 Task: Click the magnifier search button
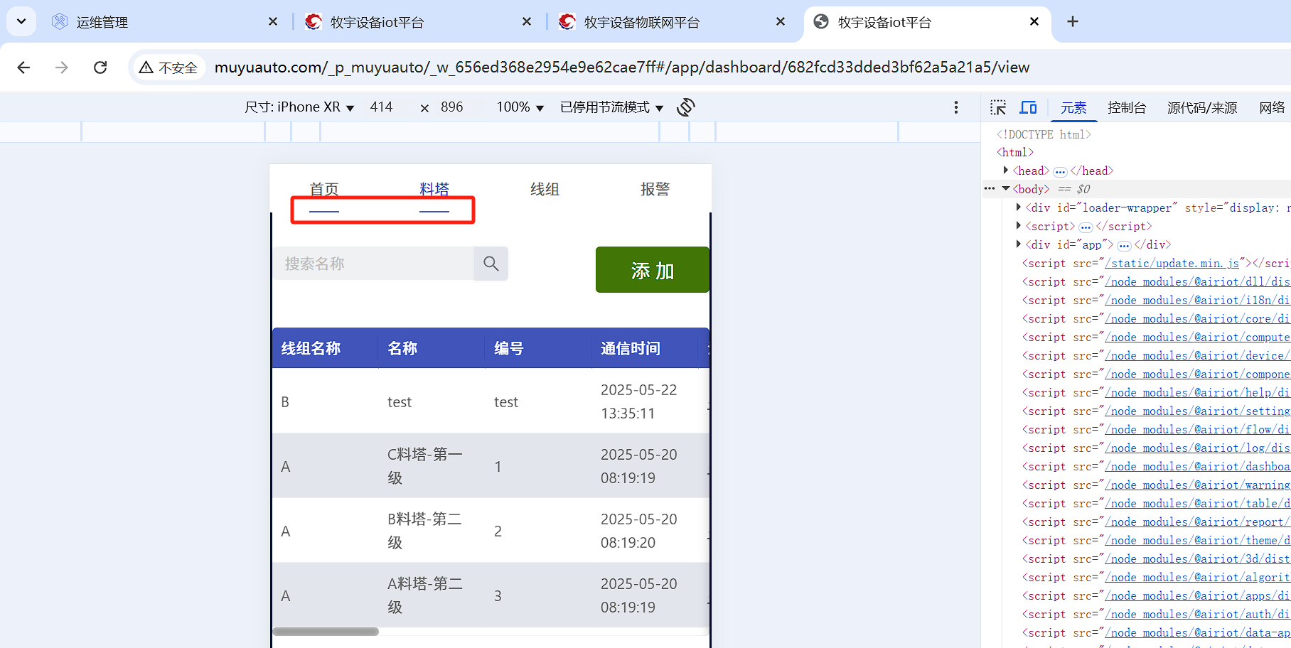491,264
